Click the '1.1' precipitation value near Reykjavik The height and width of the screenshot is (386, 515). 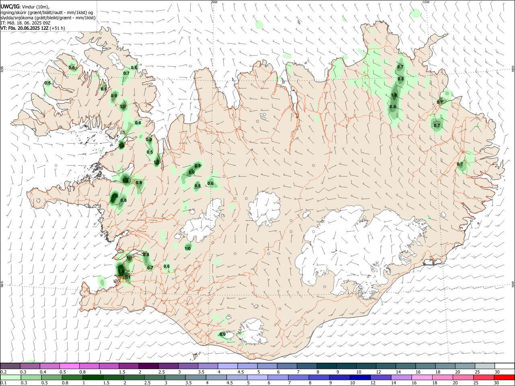coord(128,277)
